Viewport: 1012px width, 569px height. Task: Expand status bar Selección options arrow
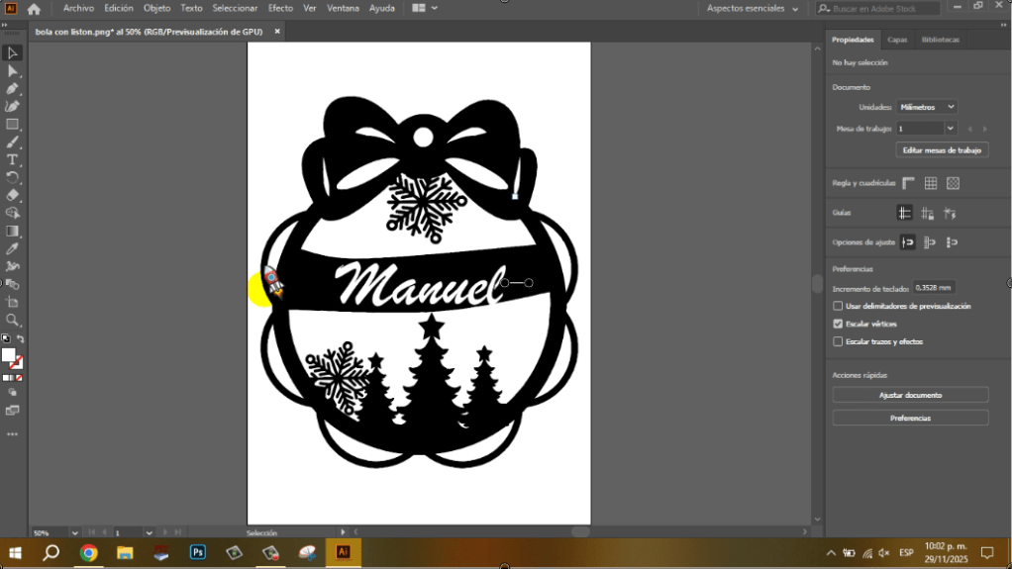pyautogui.click(x=343, y=532)
